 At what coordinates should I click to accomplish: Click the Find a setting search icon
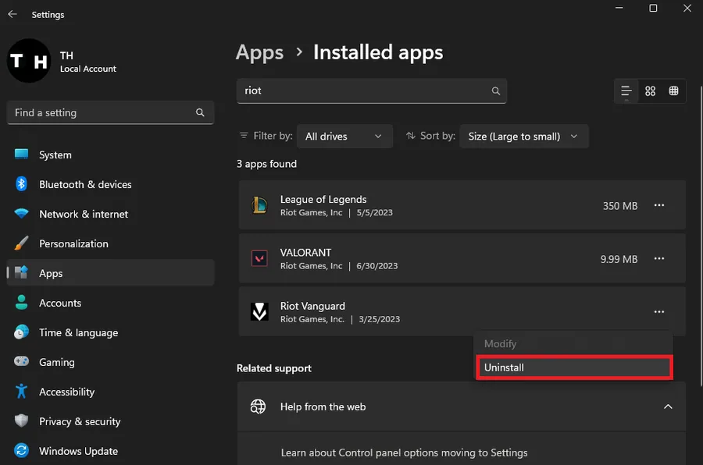click(200, 112)
